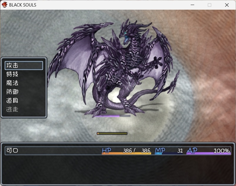Click the disabled maximize button
The width and height of the screenshot is (236, 186).
[x=210, y=5]
